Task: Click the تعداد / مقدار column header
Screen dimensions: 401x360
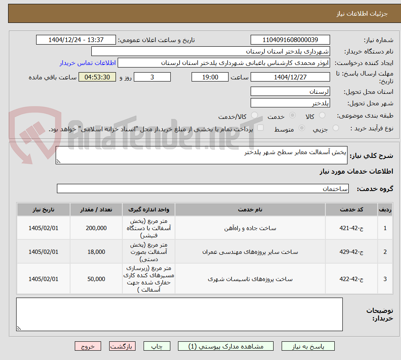Action: pos(96,210)
